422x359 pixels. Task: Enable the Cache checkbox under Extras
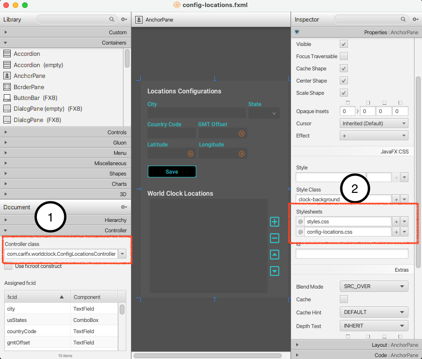point(344,299)
